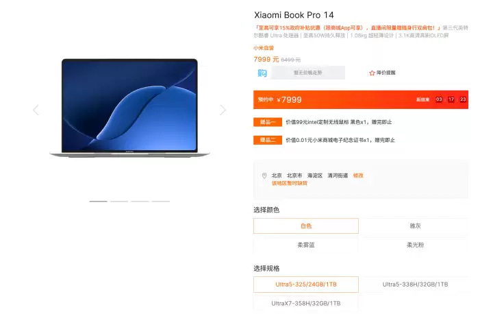The height and width of the screenshot is (314, 493).
Task: Select the 雅灰 color option
Action: (416, 226)
